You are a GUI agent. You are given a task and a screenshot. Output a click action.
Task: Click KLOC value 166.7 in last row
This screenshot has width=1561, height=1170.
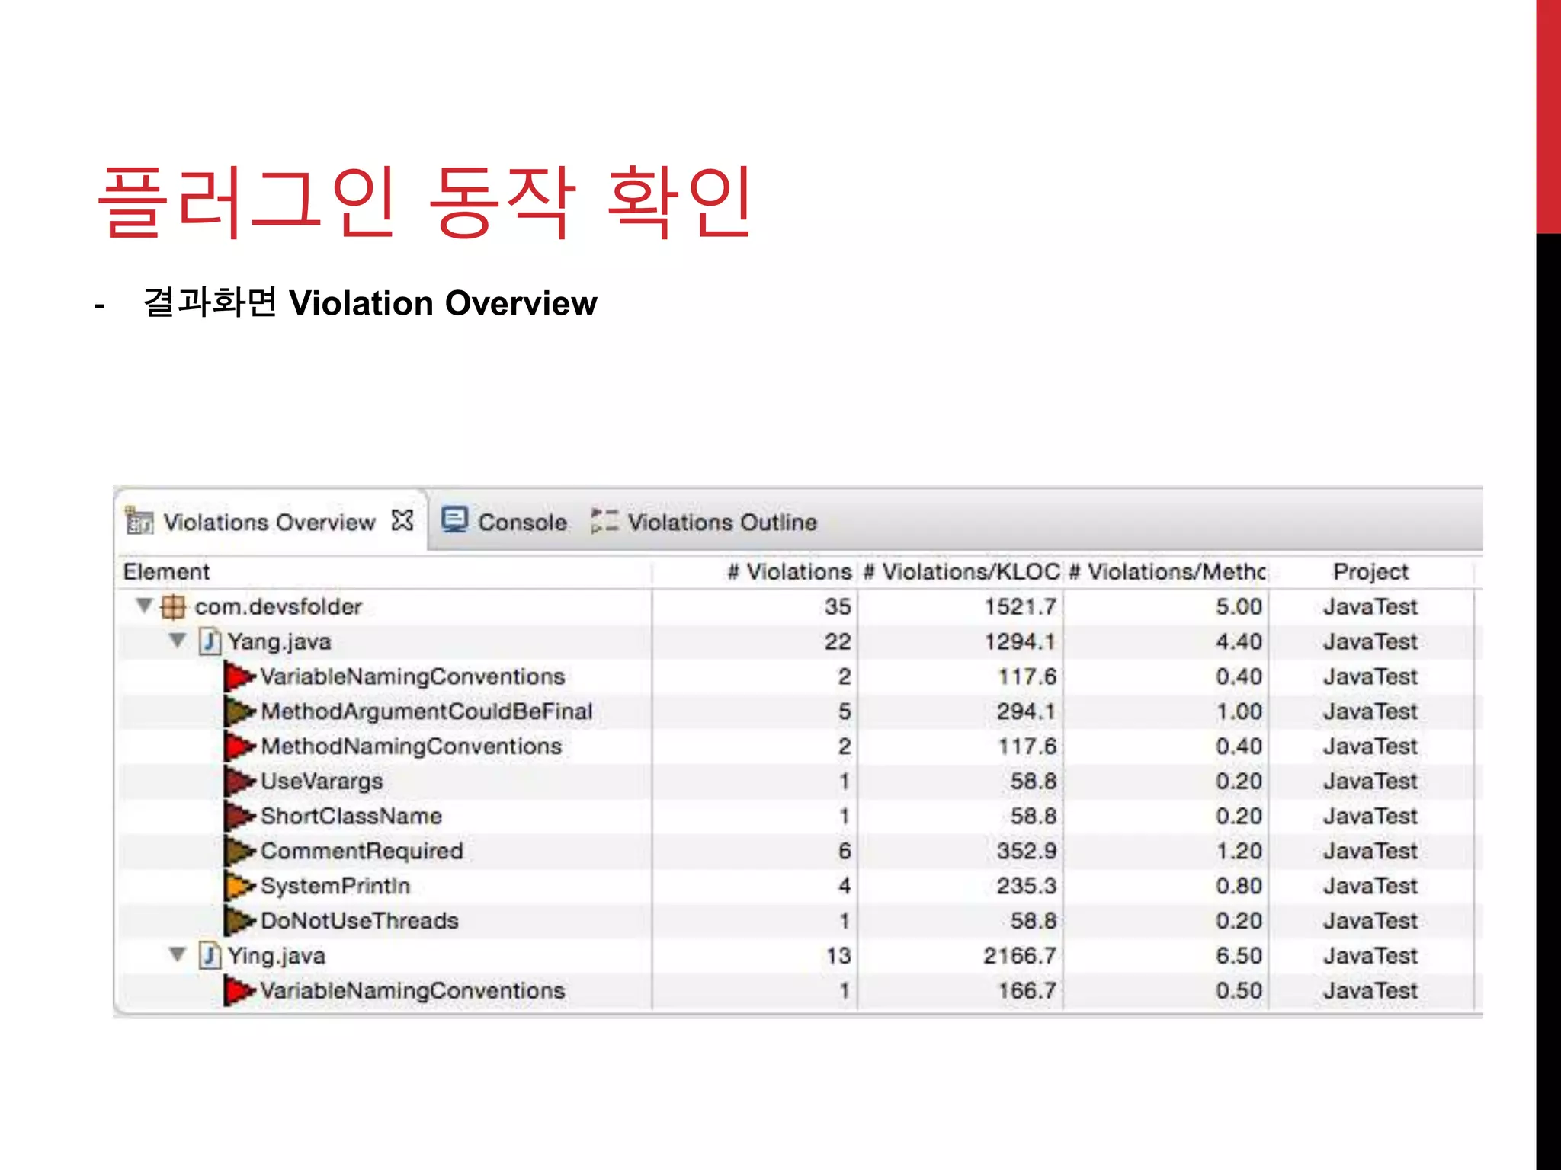[x=1027, y=990]
